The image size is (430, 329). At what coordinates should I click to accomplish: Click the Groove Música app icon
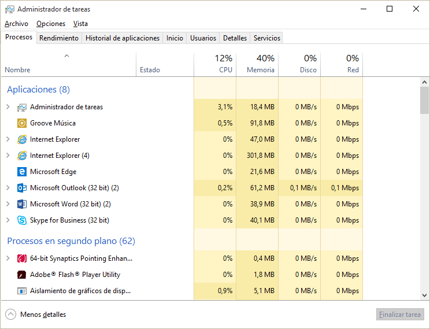[x=22, y=123]
